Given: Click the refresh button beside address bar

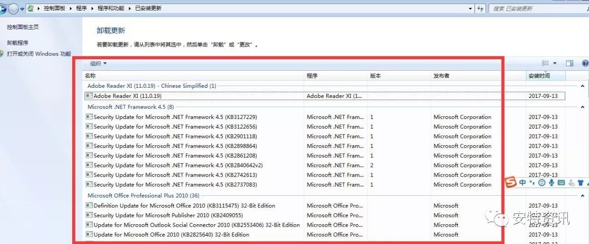Looking at the screenshot, I should click(x=480, y=8).
